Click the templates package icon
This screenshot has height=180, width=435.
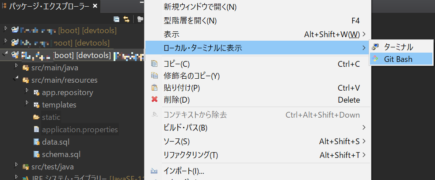(x=36, y=105)
